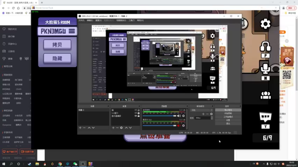
Task: Move the selected source up
Action: (126, 128)
